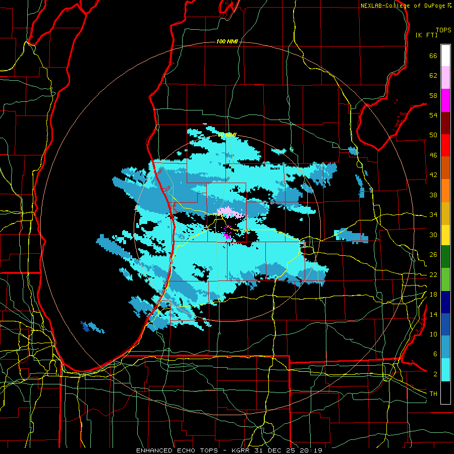Click the 50 NMI range ring label
The image size is (454, 454).
pos(227,135)
